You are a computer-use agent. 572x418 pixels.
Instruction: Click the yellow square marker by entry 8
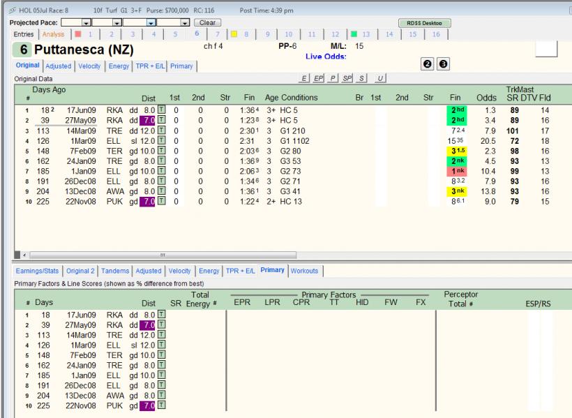(x=234, y=34)
